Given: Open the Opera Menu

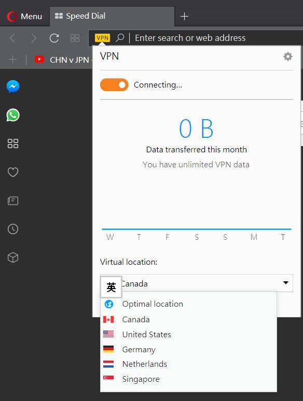Looking at the screenshot, I should 24,17.
